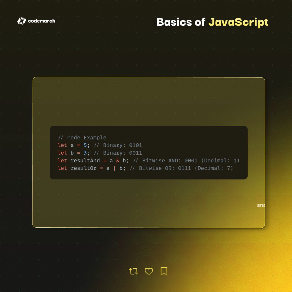Open the codemarch brand icon top left
The width and height of the screenshot is (292, 292).
pos(21,21)
